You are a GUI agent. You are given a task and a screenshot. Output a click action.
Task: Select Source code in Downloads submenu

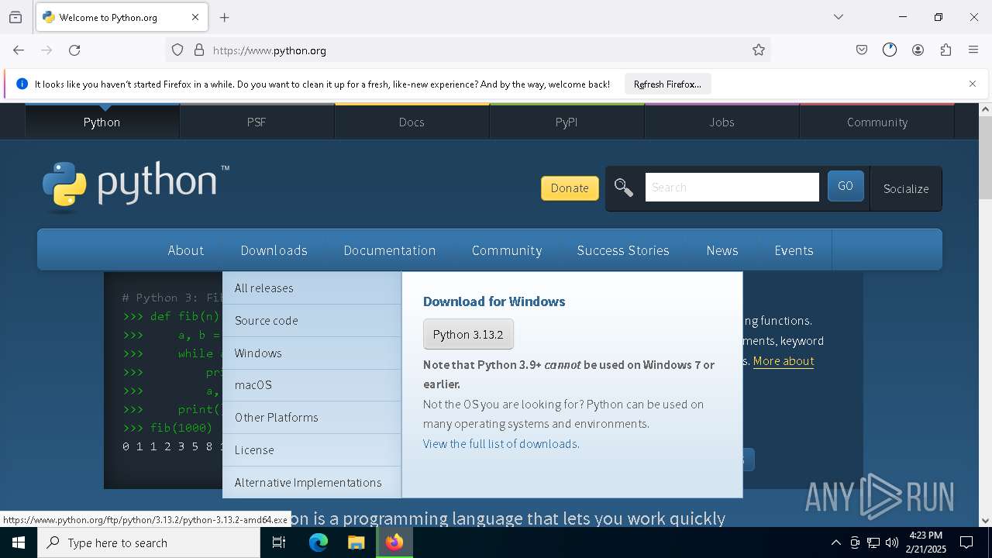(x=312, y=320)
